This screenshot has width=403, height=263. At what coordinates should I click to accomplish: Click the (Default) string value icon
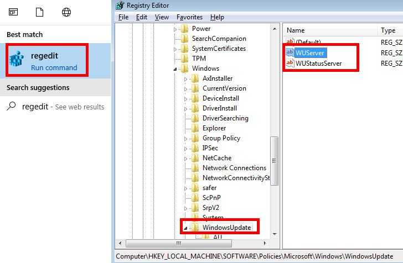(290, 41)
